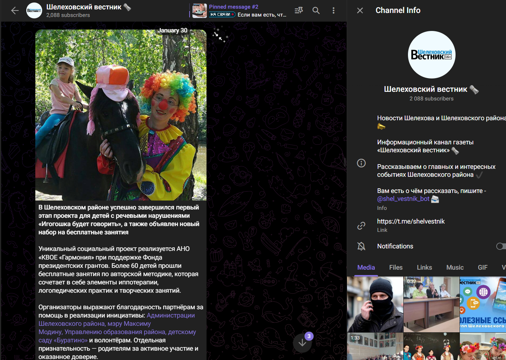Screen dimensions: 506x360
Task: Copy the https://t.me/shelvestnik channel link
Action: 411,221
